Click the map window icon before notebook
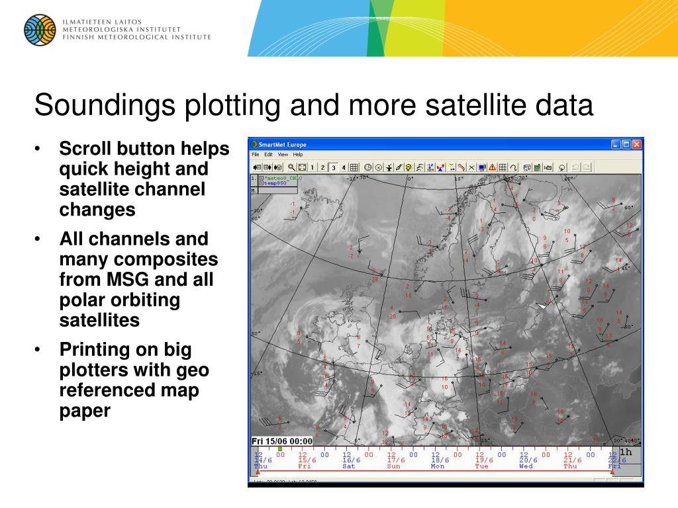Screen dimensions: 678x508 [526, 167]
